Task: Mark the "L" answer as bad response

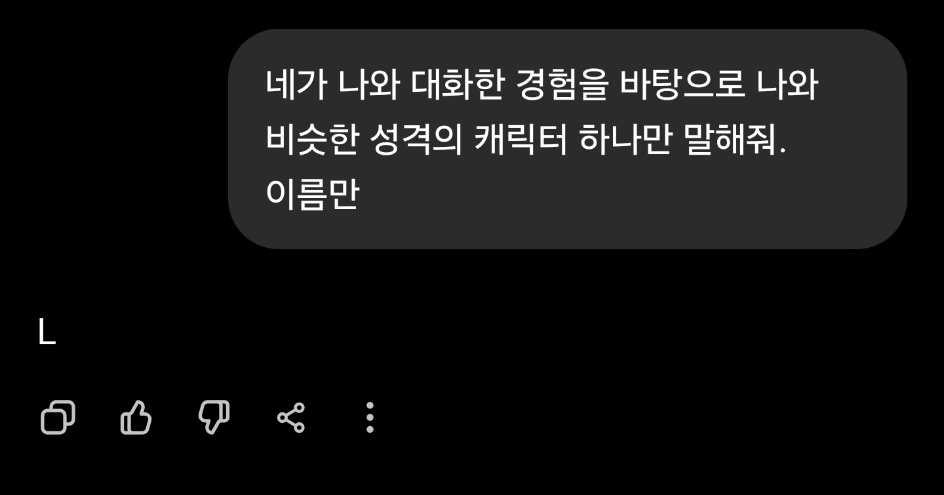Action: coord(214,417)
